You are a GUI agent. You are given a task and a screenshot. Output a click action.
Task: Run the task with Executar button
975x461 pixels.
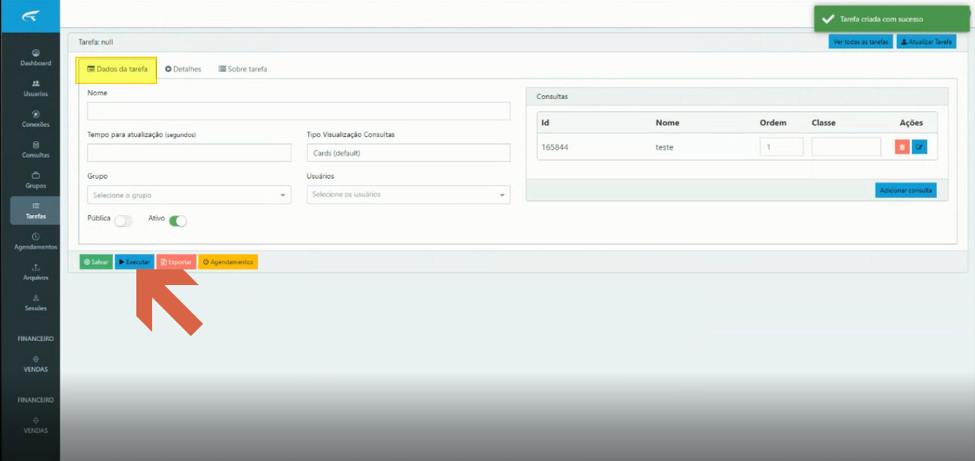point(134,262)
